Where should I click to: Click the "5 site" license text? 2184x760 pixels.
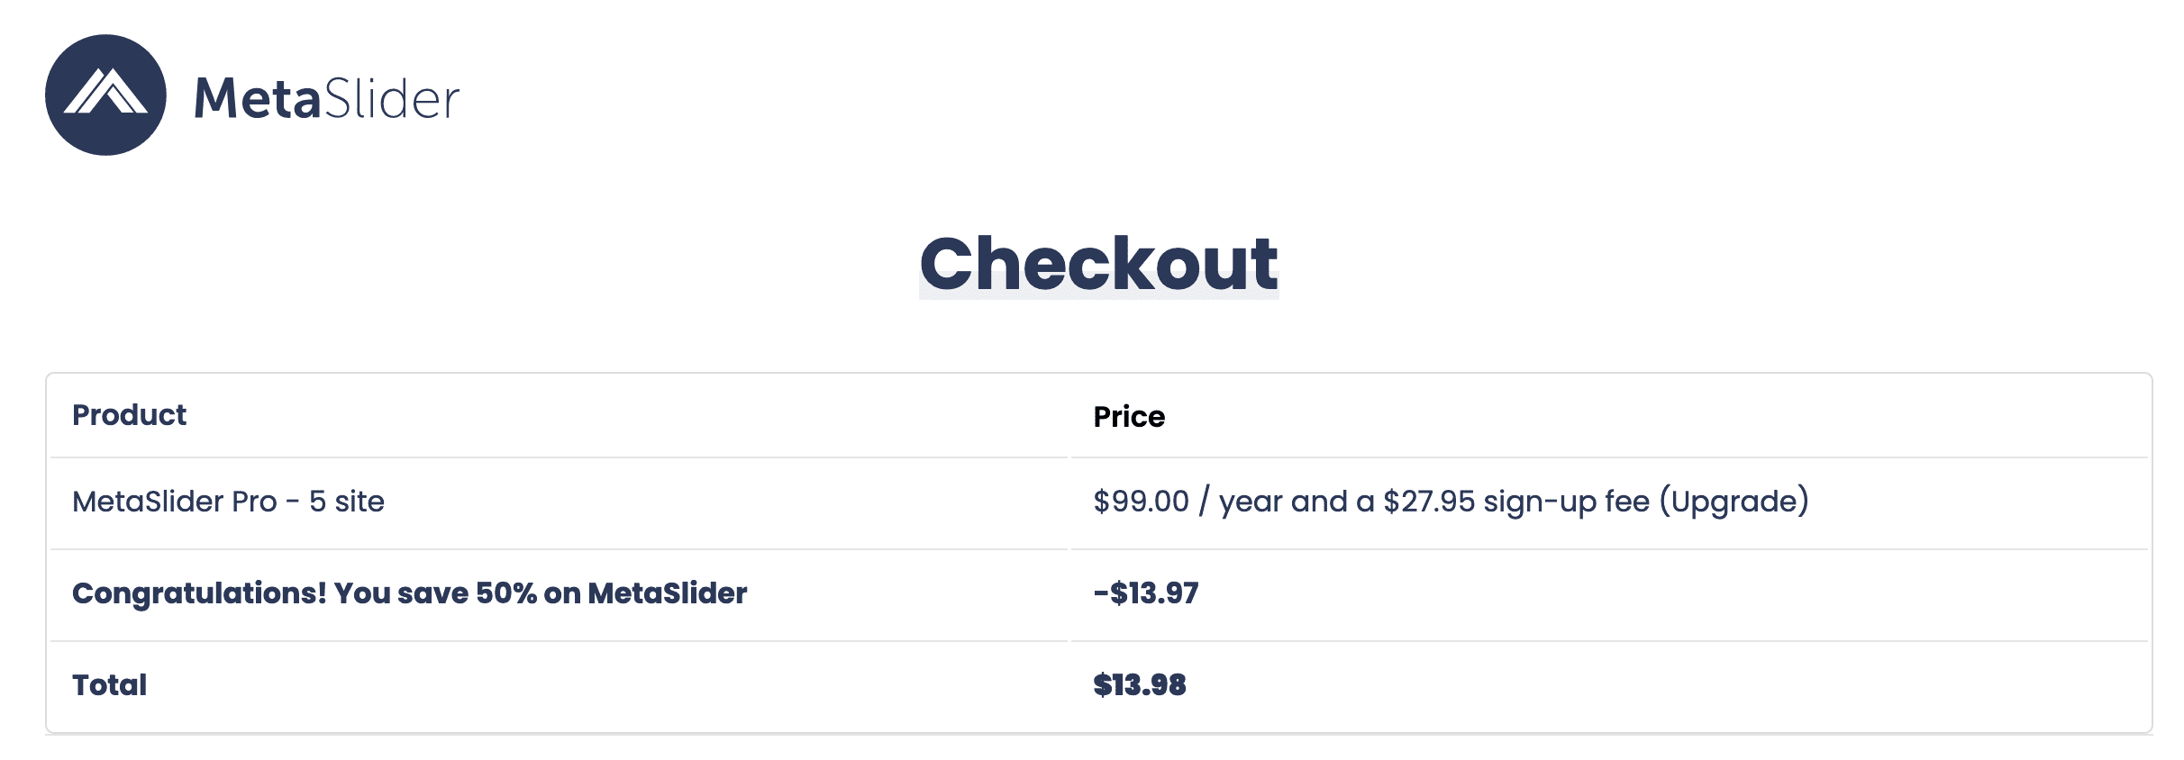click(x=347, y=502)
